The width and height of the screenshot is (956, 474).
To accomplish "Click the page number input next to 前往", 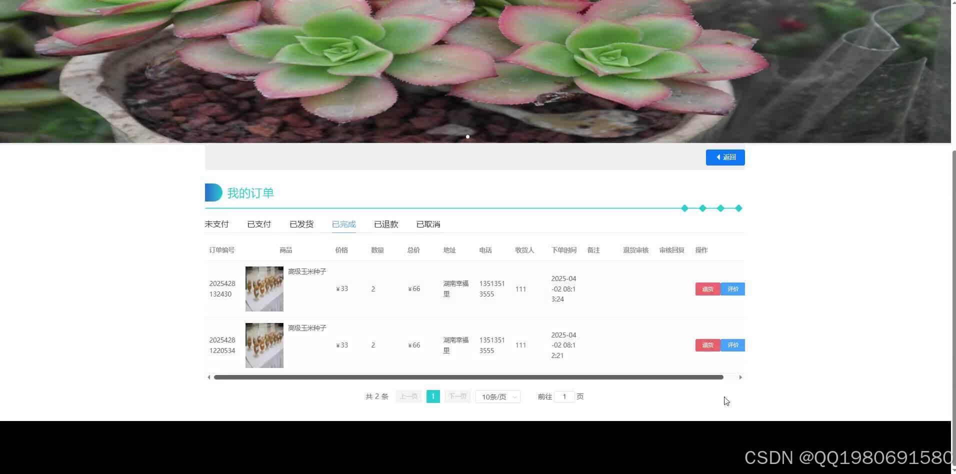I will click(564, 396).
